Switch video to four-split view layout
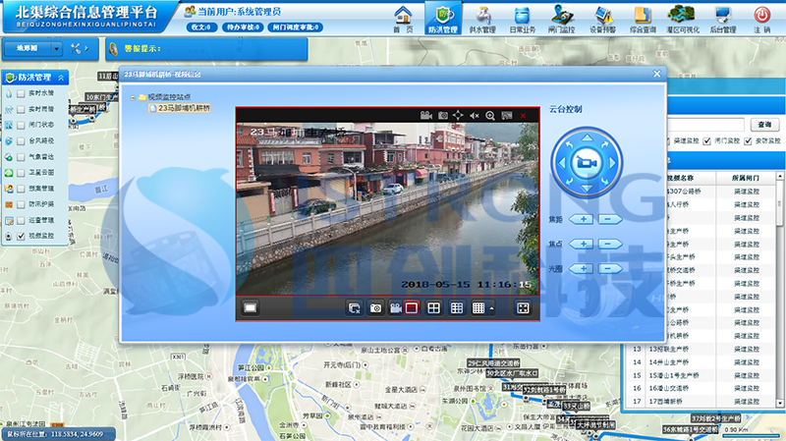The width and height of the screenshot is (786, 441). coord(432,308)
